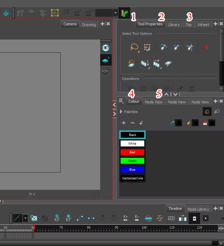The image size is (224, 246).
Task: Add a new colour with plus button
Action: point(124,123)
